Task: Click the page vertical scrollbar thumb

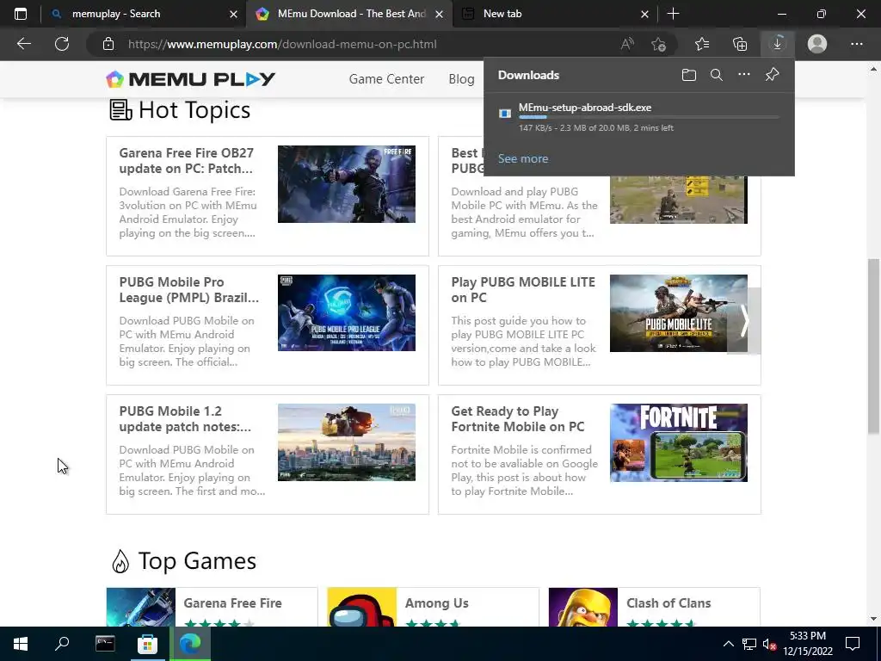Action: (x=873, y=346)
